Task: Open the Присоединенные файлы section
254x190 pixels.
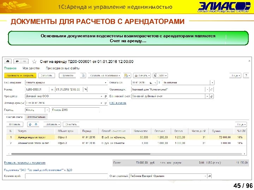Action: click(63, 68)
